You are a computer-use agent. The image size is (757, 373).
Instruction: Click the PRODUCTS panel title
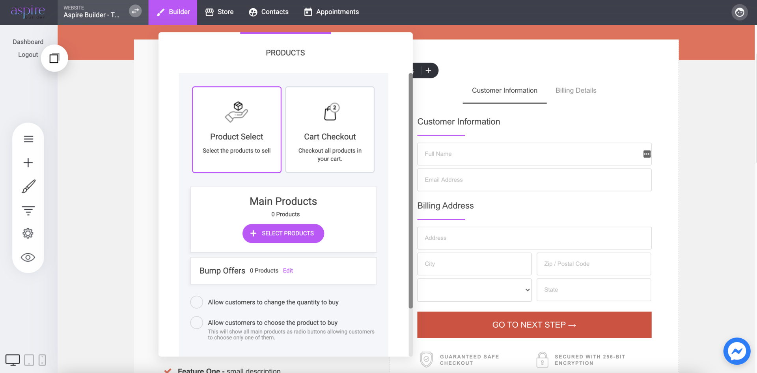pyautogui.click(x=285, y=53)
